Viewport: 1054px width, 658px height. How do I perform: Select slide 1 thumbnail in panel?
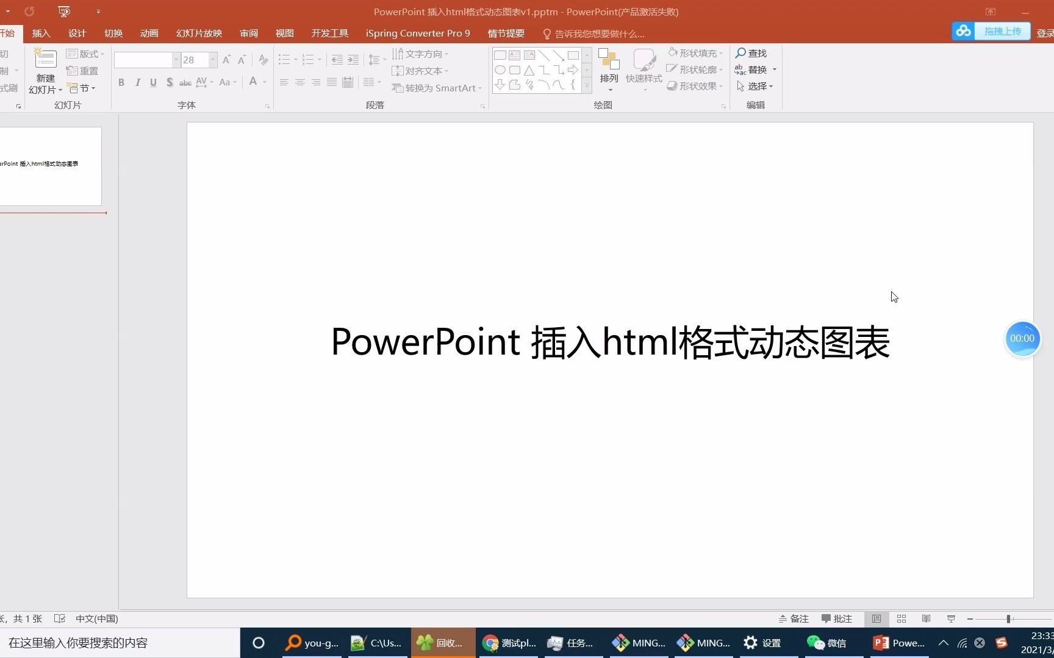[51, 166]
